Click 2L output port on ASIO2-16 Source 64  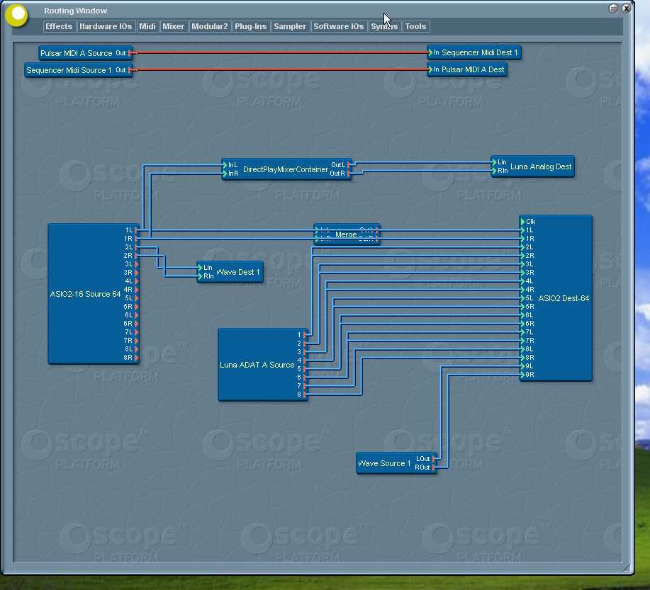coord(136,247)
